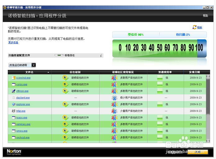This screenshot has width=216, height=159.
Task: Sort by Norton community usage column
Action: (x=123, y=72)
